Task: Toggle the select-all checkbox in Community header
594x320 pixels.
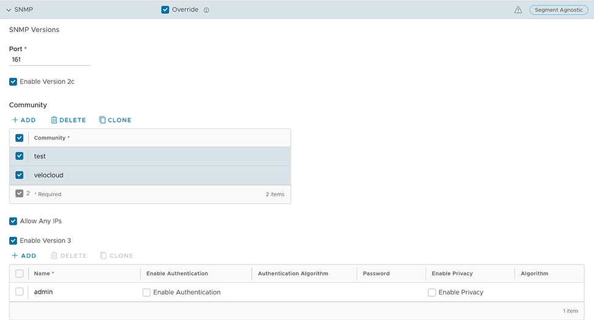Action: tap(20, 138)
